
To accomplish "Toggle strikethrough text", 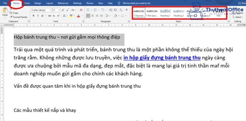I will 50,16.
